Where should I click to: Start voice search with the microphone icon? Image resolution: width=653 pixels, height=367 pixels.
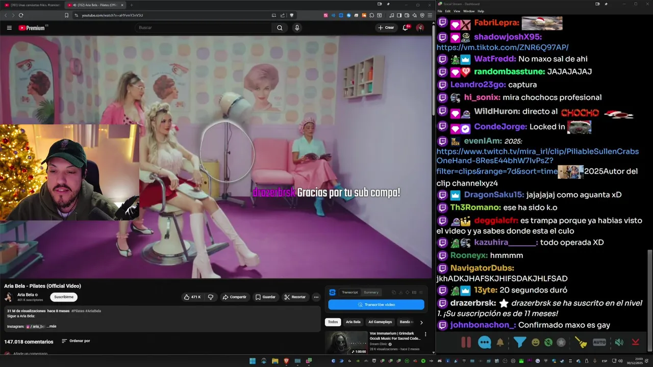coord(297,28)
